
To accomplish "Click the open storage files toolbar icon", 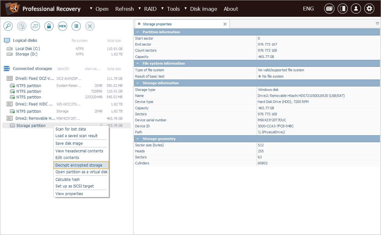I will [35, 26].
